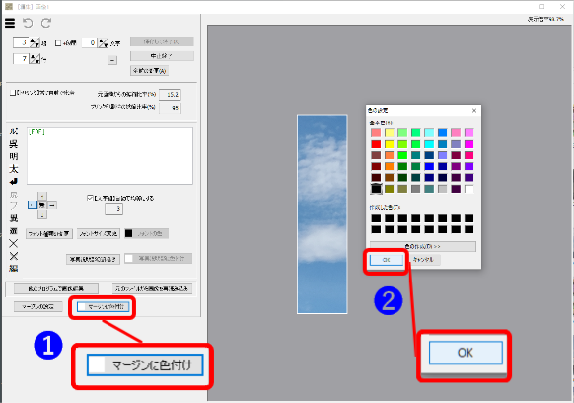Select the white swatch in basic colors

coord(468,189)
